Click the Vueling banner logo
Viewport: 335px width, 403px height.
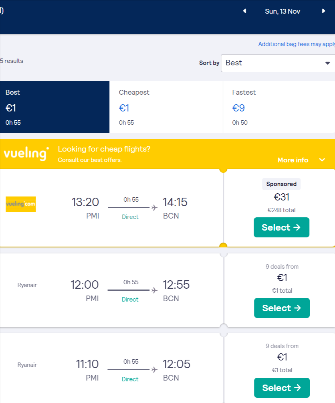(x=26, y=154)
